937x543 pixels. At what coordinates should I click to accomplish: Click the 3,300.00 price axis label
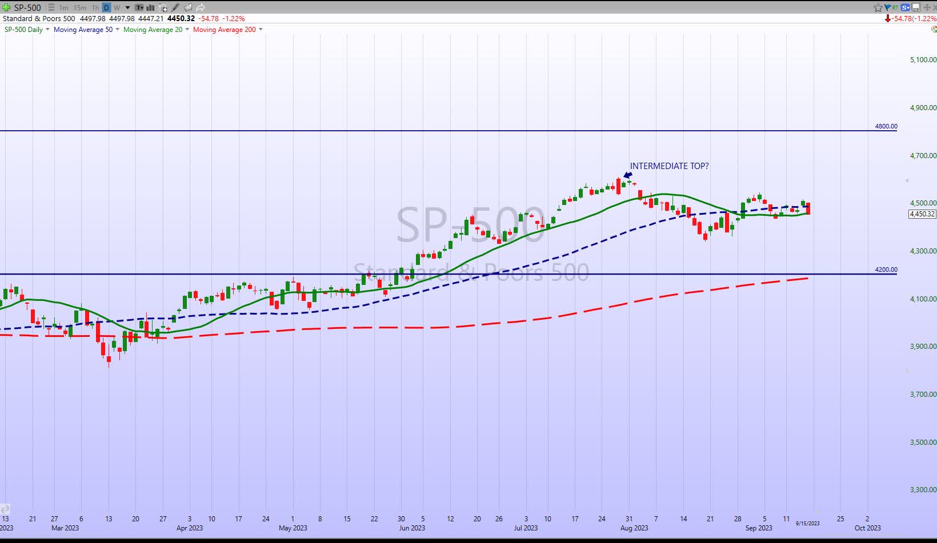[x=923, y=489]
